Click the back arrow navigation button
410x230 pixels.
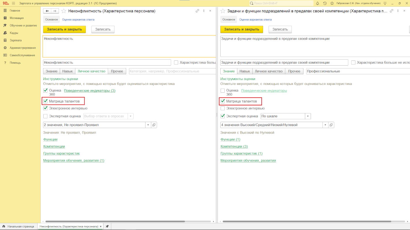point(47,11)
